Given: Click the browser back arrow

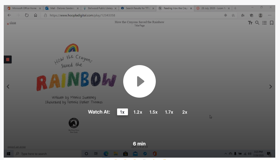Looking at the screenshot, I should click(9, 15).
